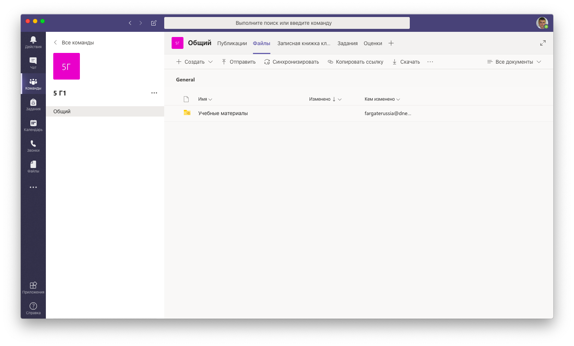This screenshot has width=574, height=346.
Task: Select the Файлы tab
Action: 261,43
